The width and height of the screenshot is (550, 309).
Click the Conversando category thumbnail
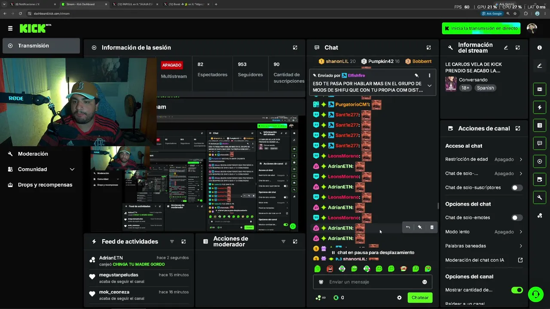pos(451,84)
